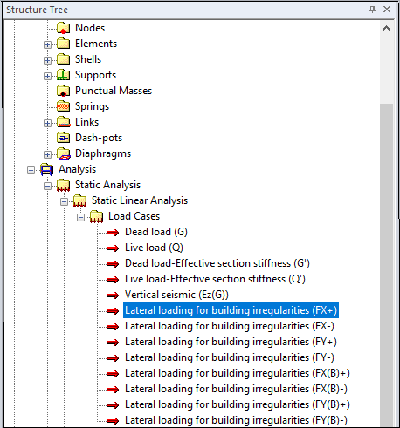Screen dimensions: 400x428
Task: Select Lateral loading for building irregularities (FY-)
Action: click(230, 357)
